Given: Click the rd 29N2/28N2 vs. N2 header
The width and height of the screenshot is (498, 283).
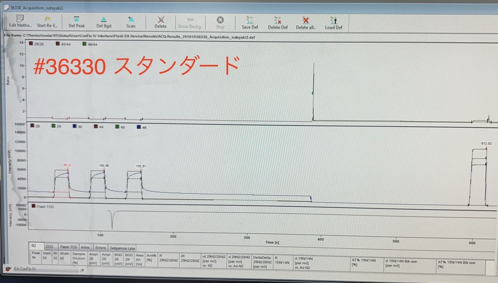Looking at the screenshot, I should (214, 262).
